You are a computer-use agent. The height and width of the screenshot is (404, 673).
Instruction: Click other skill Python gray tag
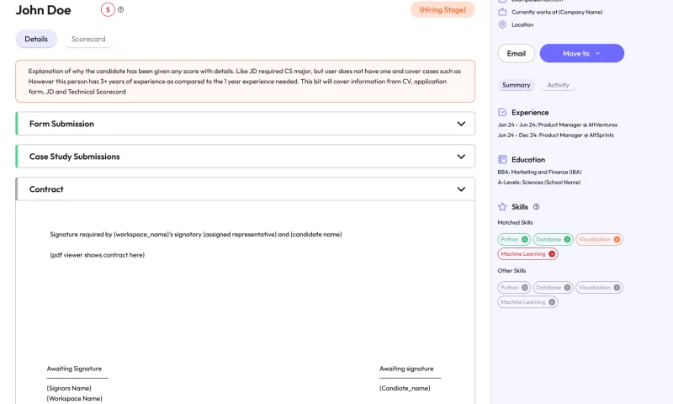(514, 287)
